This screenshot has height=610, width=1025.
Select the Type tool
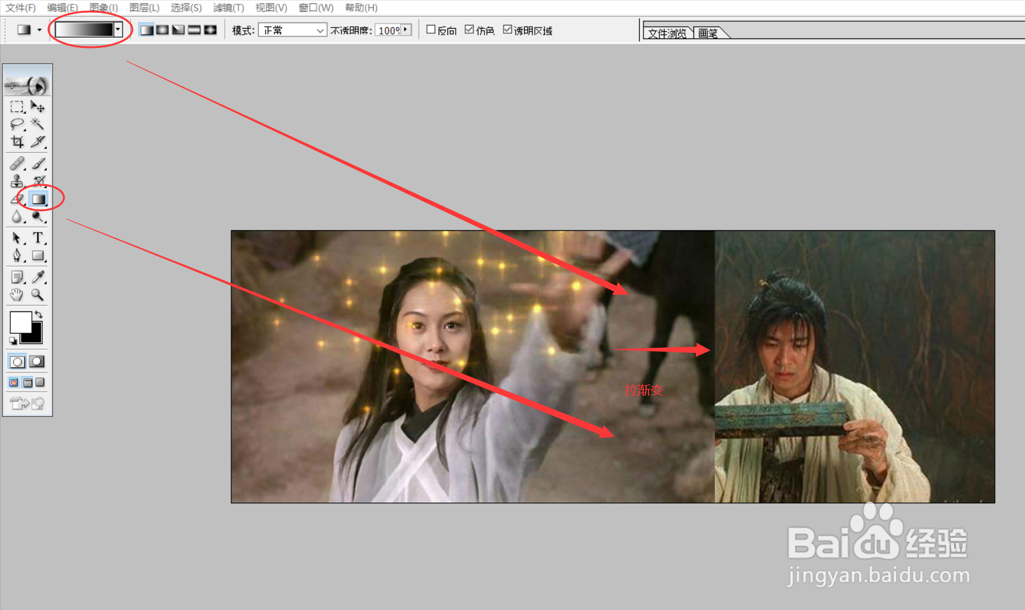tap(38, 239)
